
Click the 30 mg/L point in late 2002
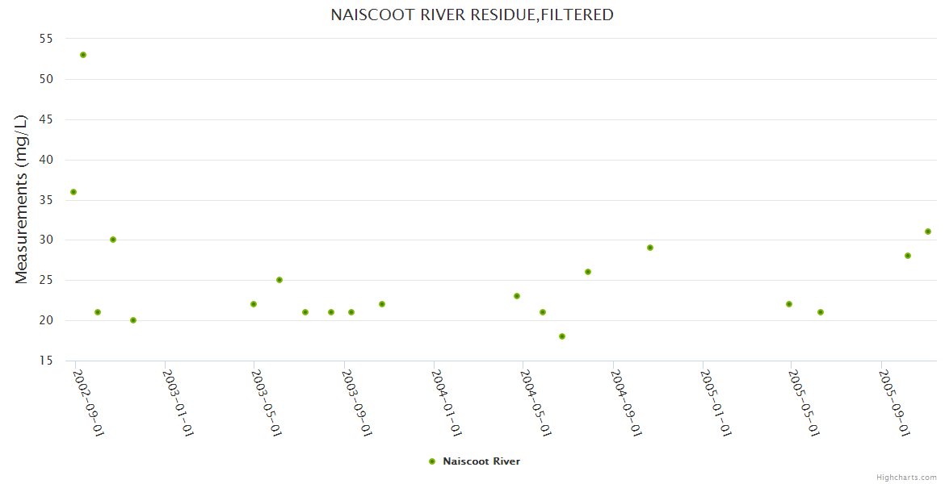(x=113, y=240)
